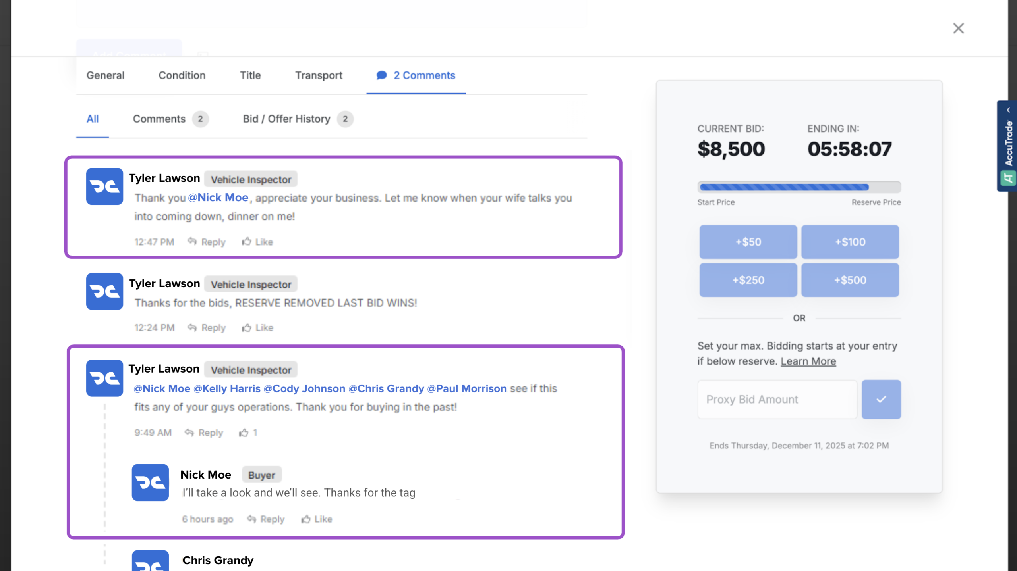Focus the Proxy Bid Amount field
This screenshot has width=1017, height=571.
pyautogui.click(x=777, y=399)
